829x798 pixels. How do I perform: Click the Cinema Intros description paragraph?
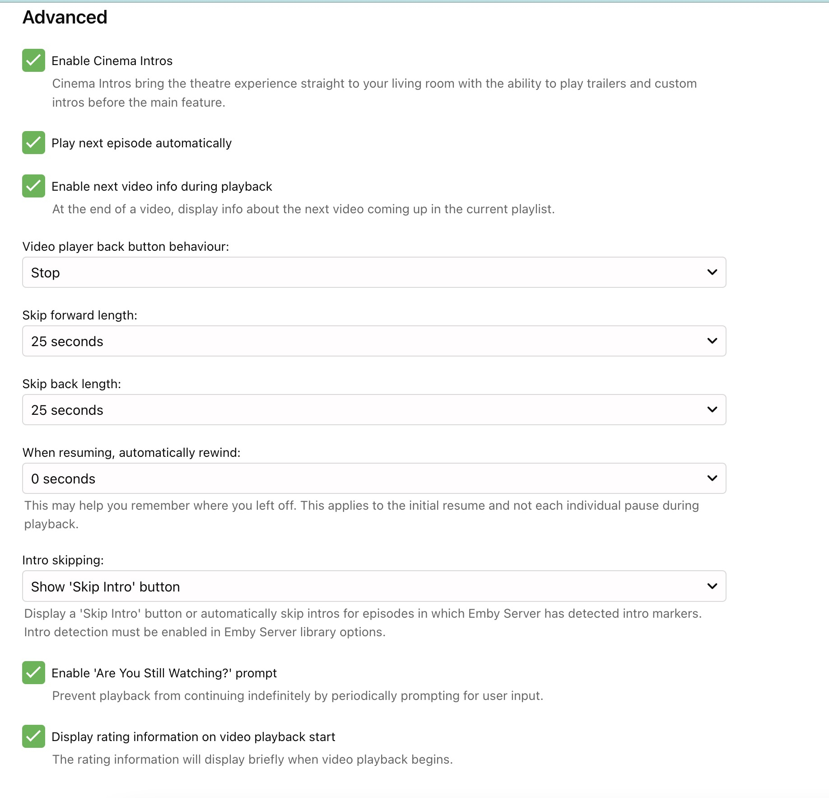pyautogui.click(x=374, y=93)
